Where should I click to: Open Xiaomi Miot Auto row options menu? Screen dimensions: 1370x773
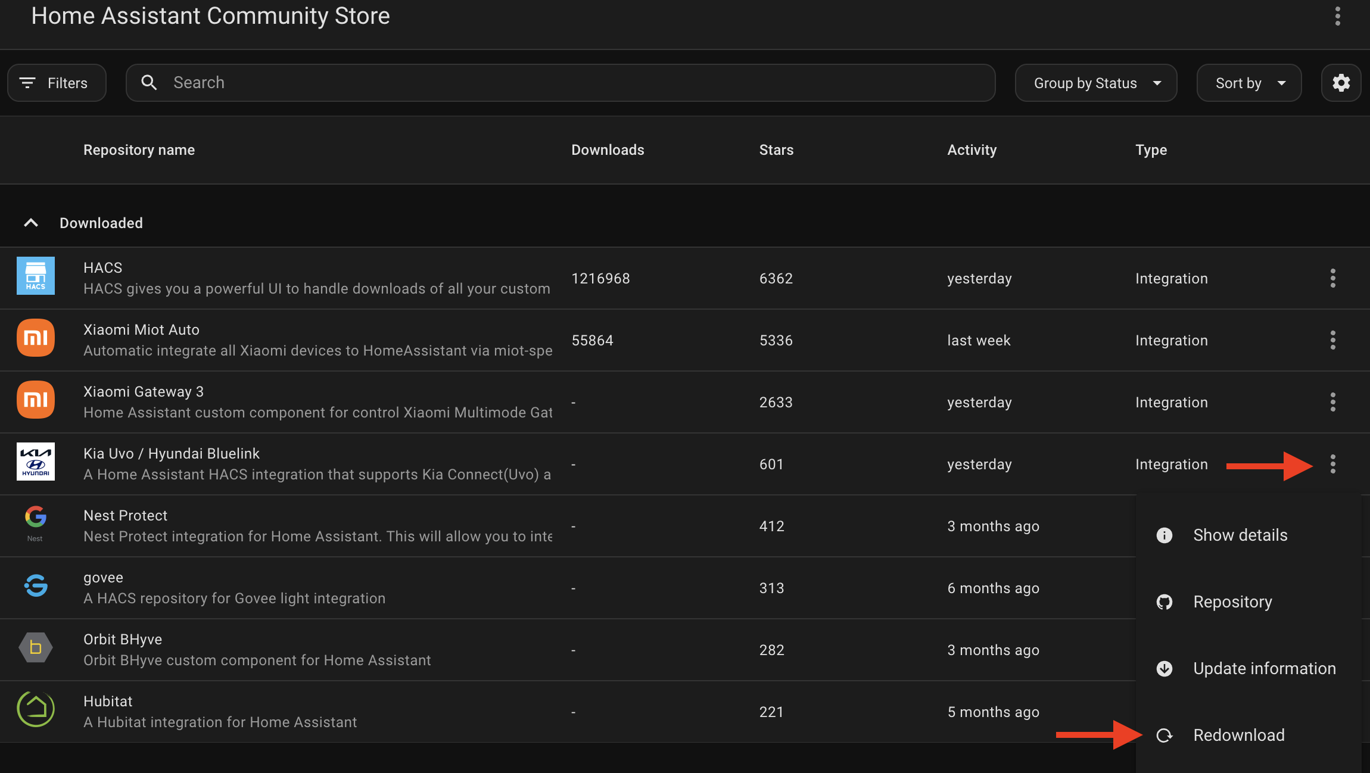[1332, 340]
